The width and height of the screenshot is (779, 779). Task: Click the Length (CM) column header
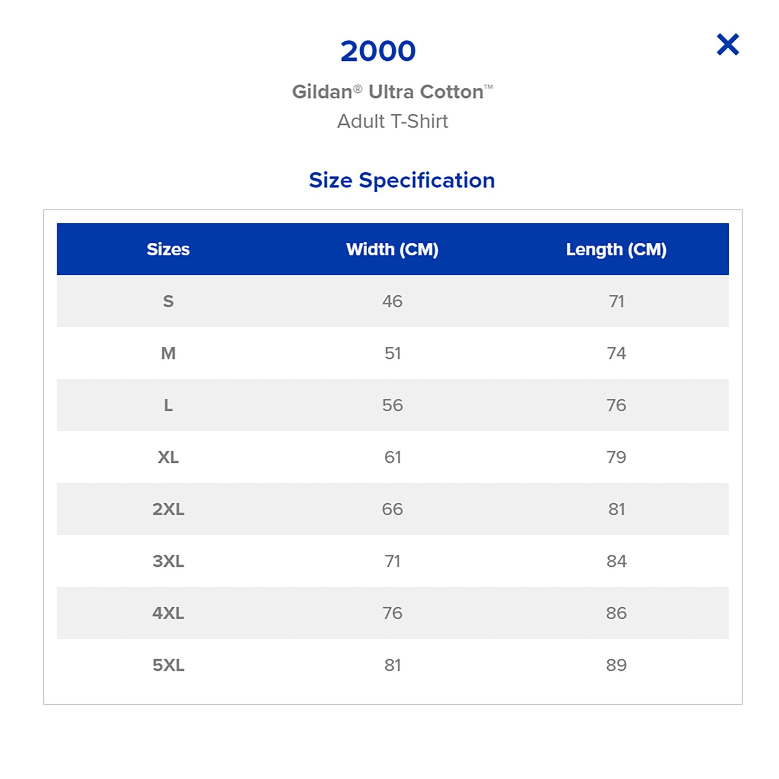click(x=616, y=249)
